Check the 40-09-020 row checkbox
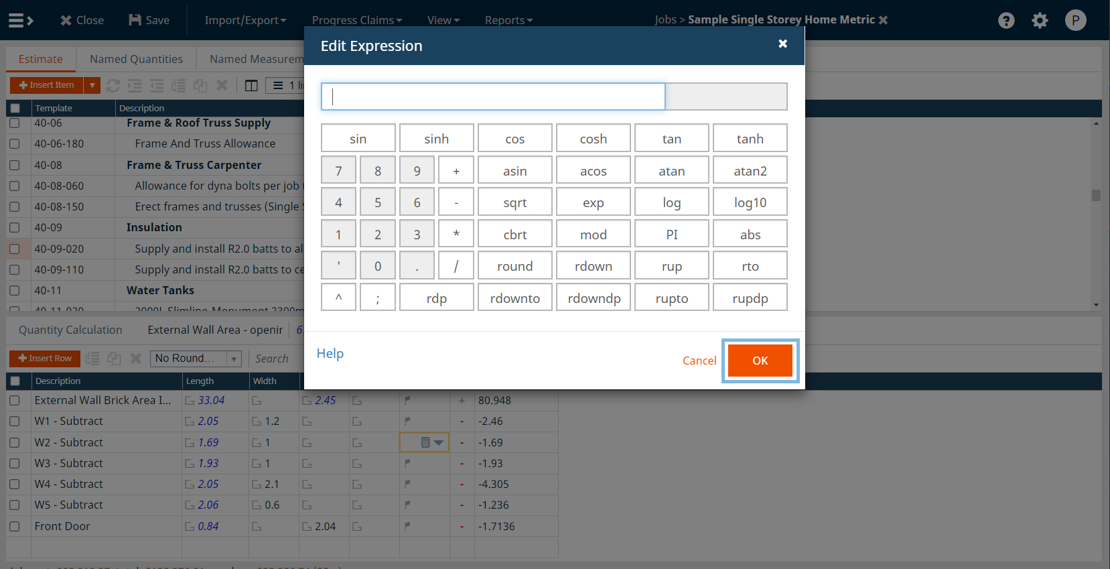1110x569 pixels. click(15, 249)
